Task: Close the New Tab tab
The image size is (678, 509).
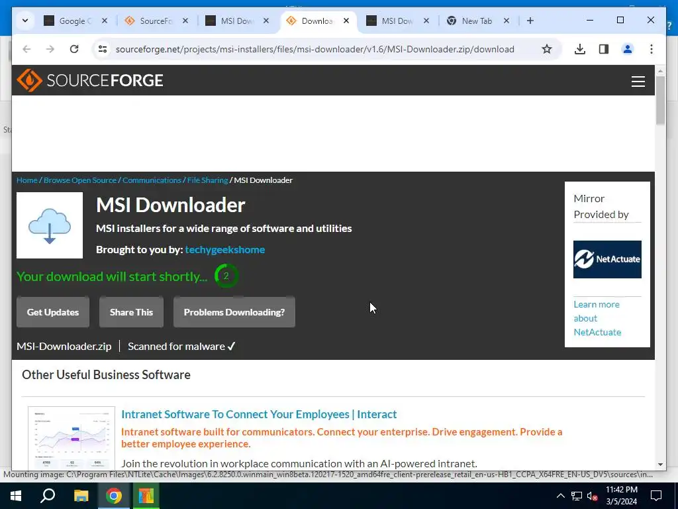Action: point(507,21)
